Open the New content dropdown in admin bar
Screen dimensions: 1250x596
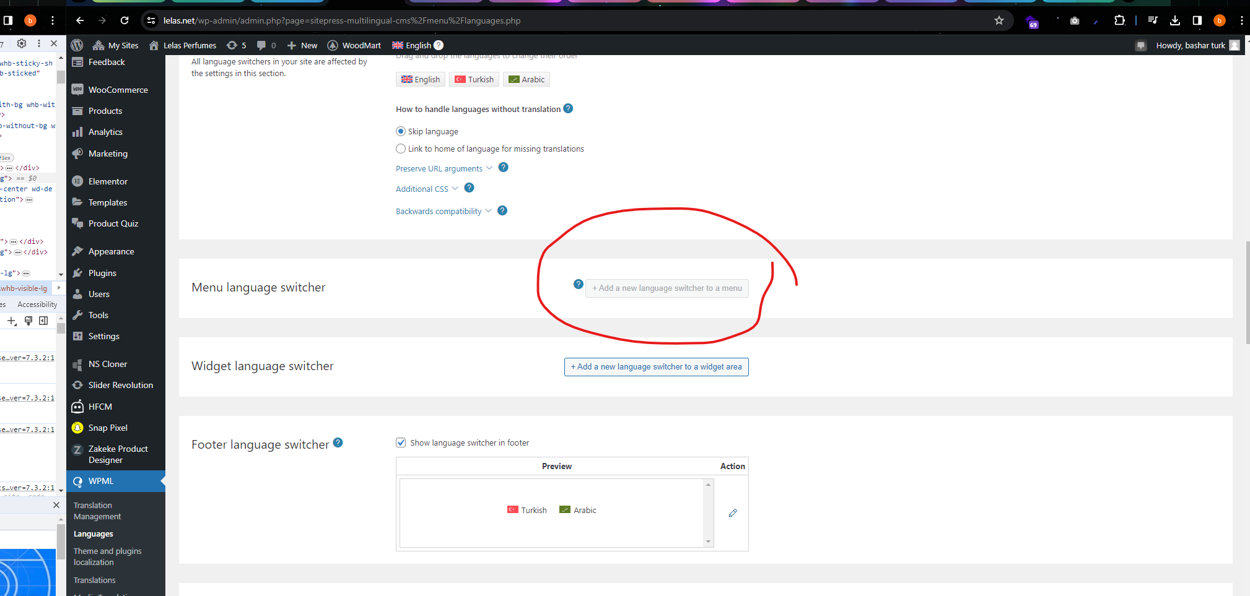302,45
